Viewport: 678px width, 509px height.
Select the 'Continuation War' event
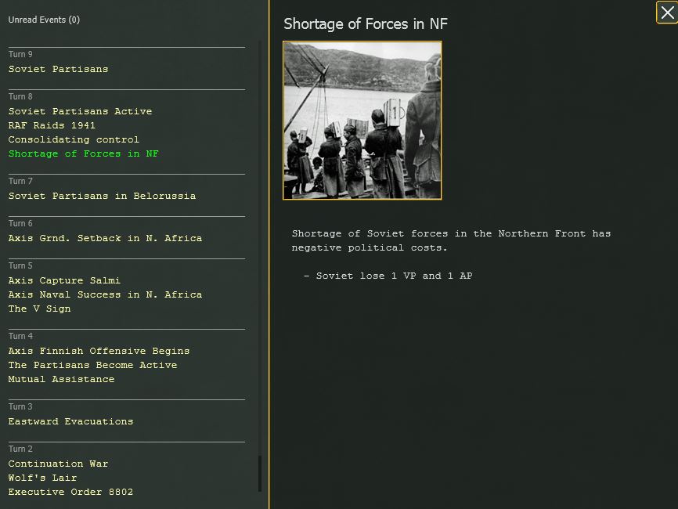[59, 464]
